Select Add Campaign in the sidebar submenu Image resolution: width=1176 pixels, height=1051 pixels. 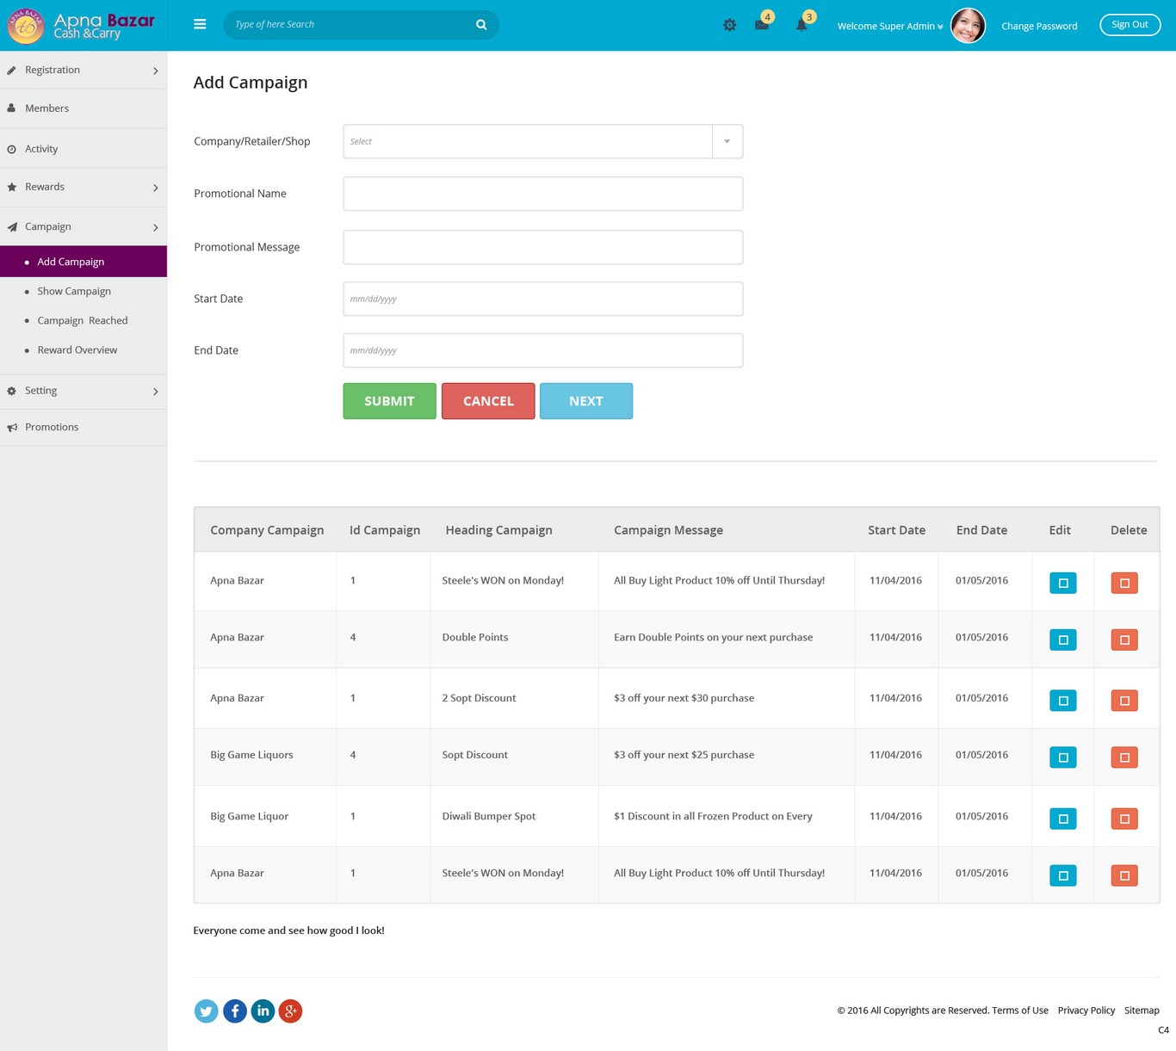coord(84,262)
